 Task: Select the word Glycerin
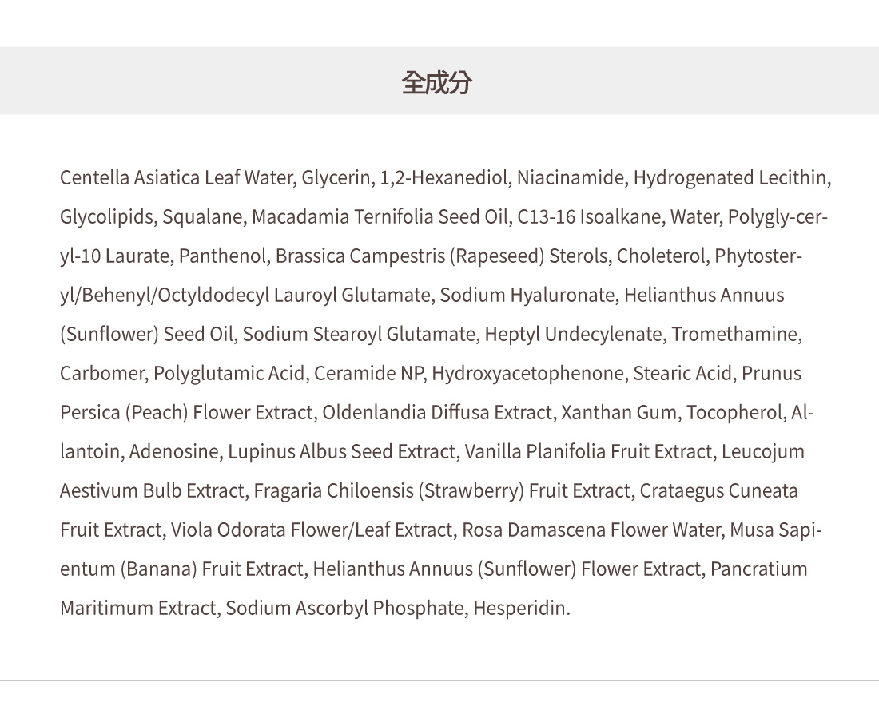click(x=336, y=177)
